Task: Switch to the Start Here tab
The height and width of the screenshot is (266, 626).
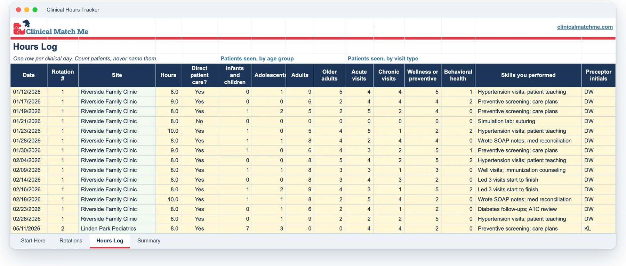Action: (33, 241)
